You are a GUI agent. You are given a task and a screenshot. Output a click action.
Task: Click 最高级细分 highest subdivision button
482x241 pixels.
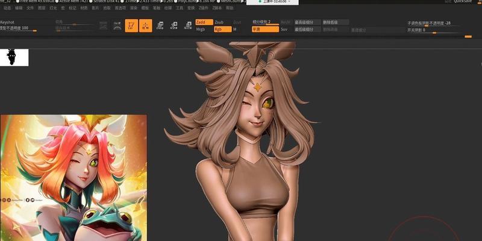[307, 22]
